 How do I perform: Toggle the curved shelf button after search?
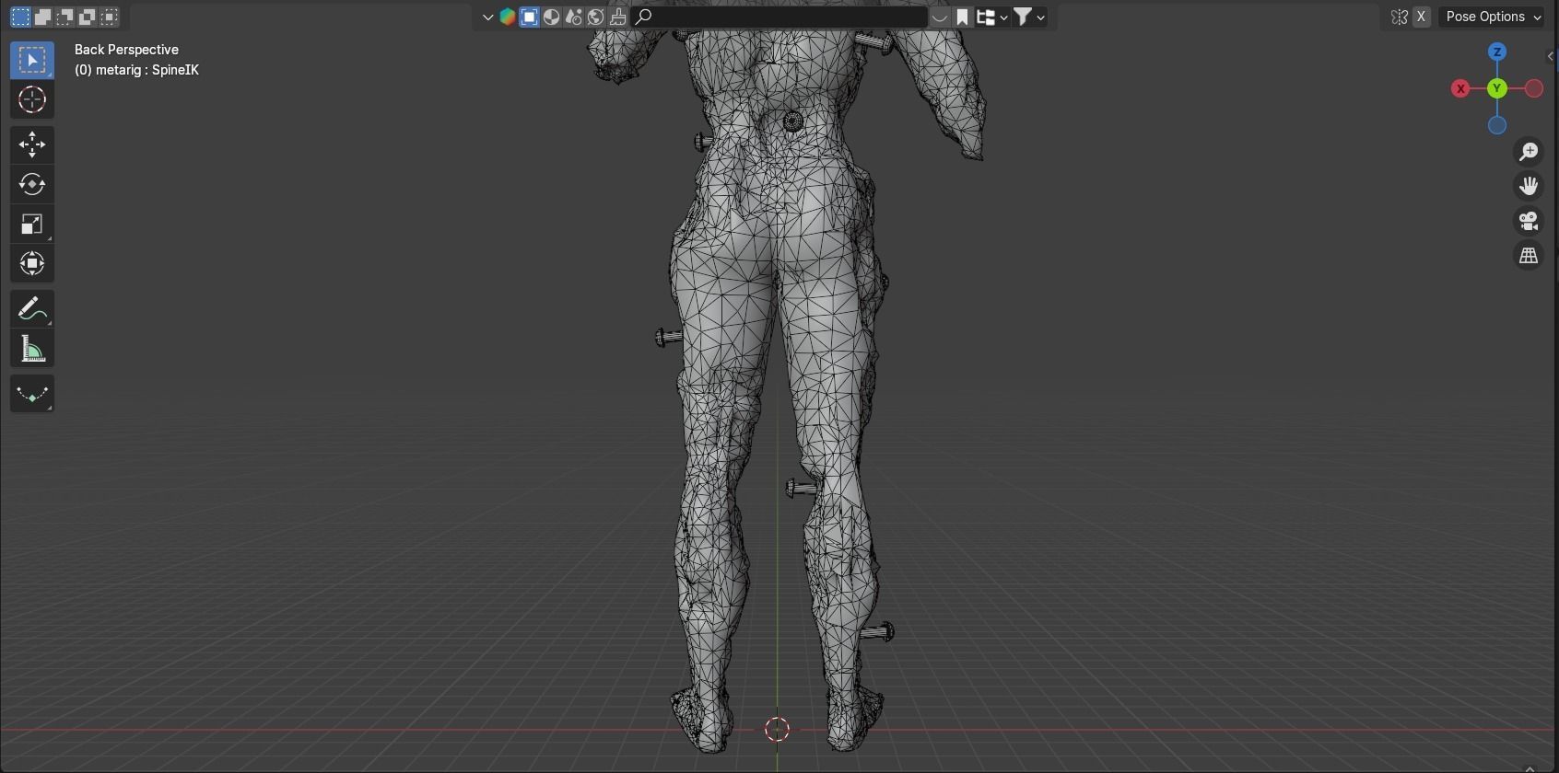pos(939,17)
